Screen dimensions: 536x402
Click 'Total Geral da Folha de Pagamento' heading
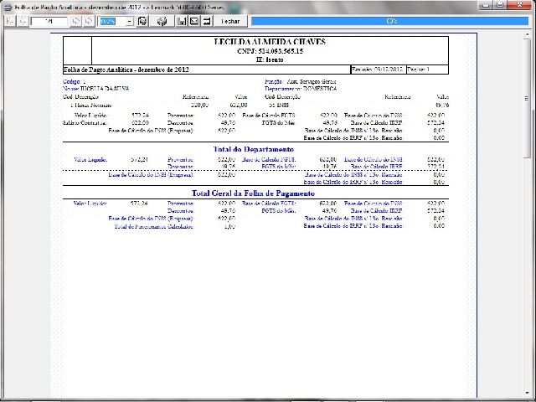coord(253,193)
